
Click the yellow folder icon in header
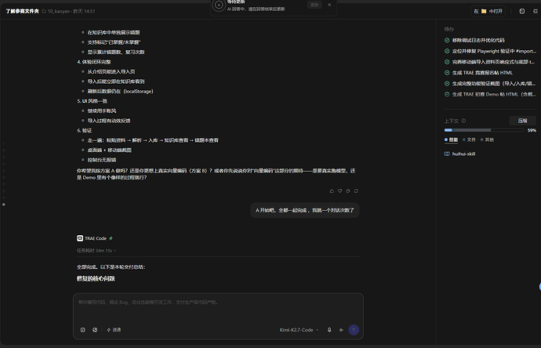[x=484, y=12]
